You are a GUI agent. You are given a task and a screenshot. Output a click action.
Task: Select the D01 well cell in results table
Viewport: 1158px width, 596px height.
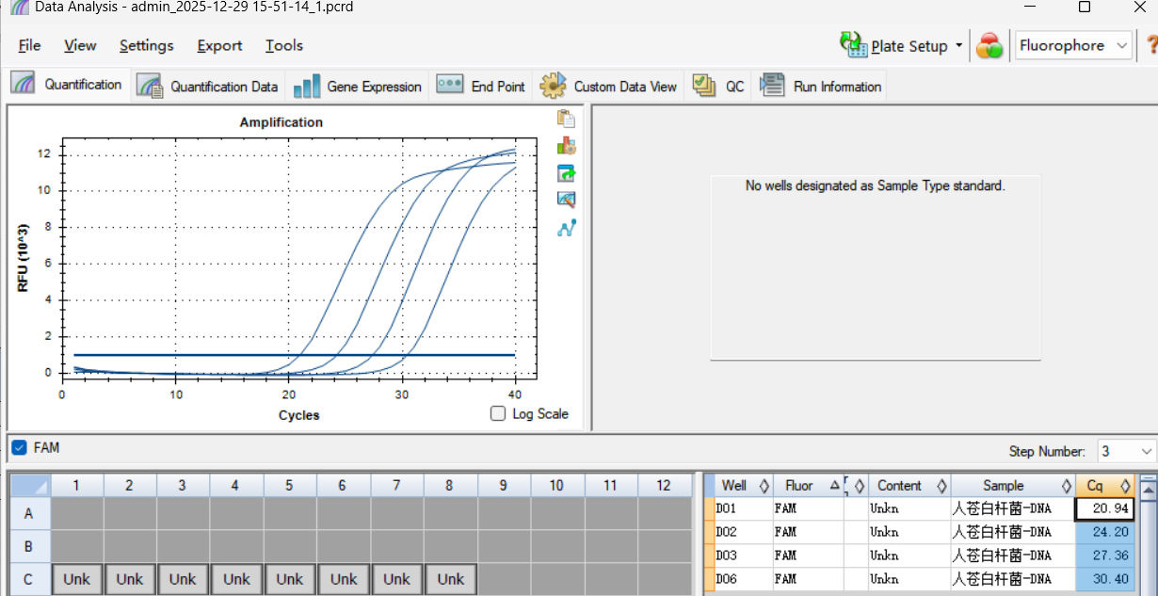pos(743,509)
